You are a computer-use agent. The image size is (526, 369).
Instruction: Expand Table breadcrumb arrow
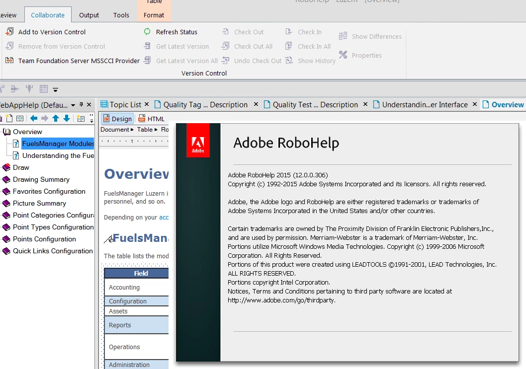156,129
